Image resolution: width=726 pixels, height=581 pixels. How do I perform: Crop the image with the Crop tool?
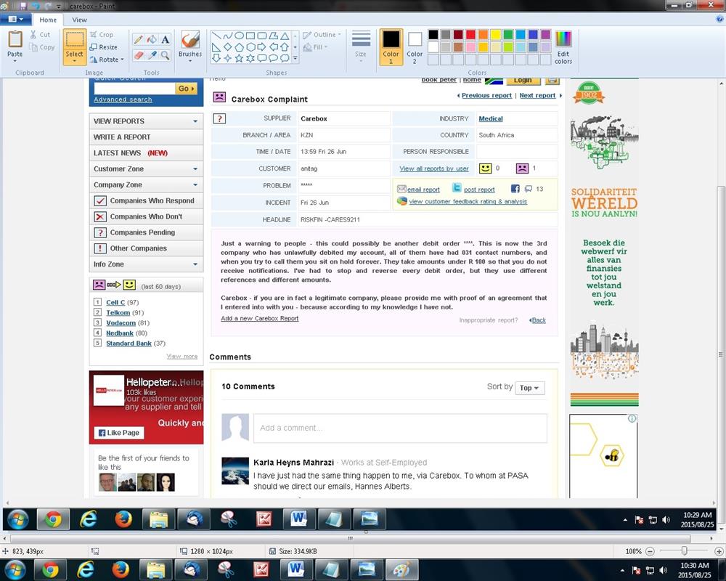[x=102, y=34]
